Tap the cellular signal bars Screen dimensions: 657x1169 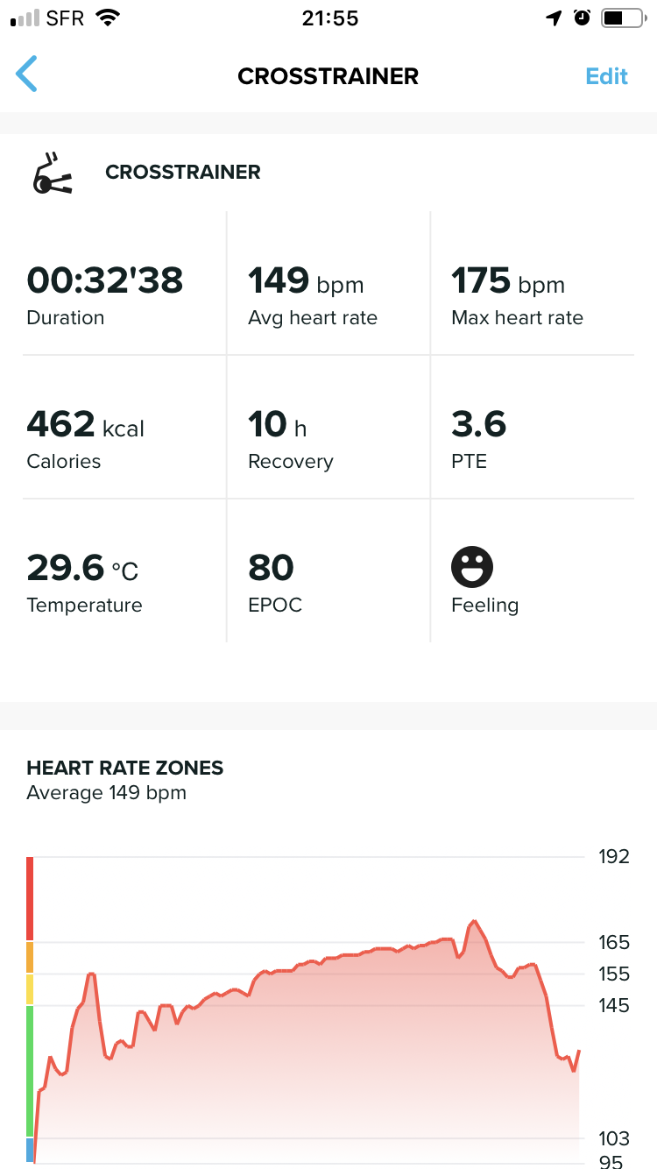[x=25, y=18]
